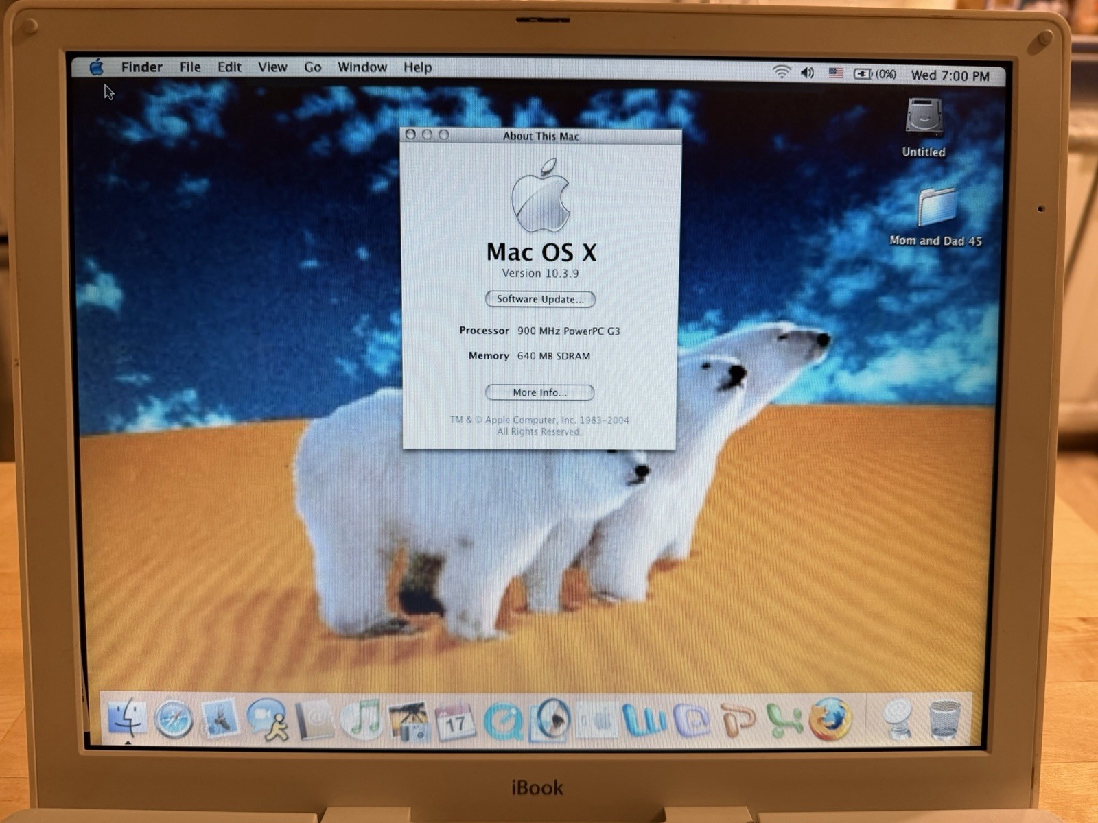Open the Window menu

pos(362,67)
